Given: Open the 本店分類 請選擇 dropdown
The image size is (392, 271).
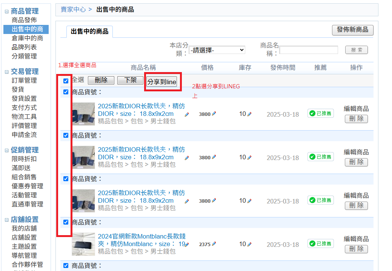Looking at the screenshot, I should [x=217, y=50].
